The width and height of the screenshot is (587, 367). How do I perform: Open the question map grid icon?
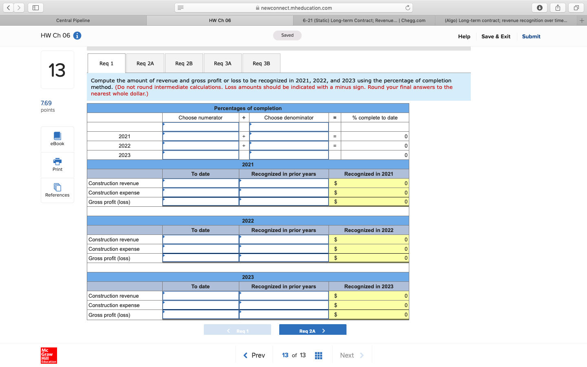click(x=318, y=355)
